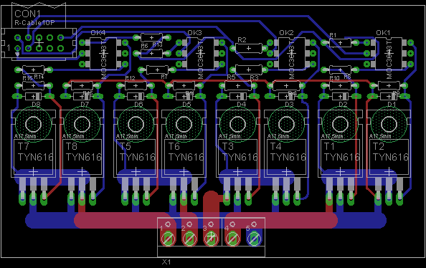The image size is (426, 268).
Task: Select the R13 resistor label
Action: [157, 44]
